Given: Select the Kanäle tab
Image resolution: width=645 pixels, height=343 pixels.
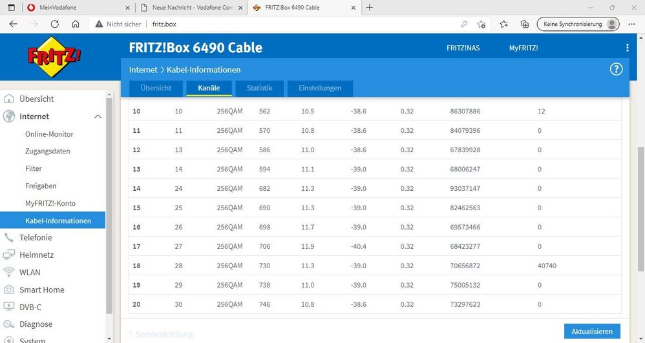Looking at the screenshot, I should coord(209,88).
